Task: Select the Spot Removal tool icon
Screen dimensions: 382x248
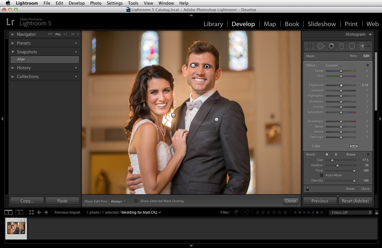Action: pos(321,46)
